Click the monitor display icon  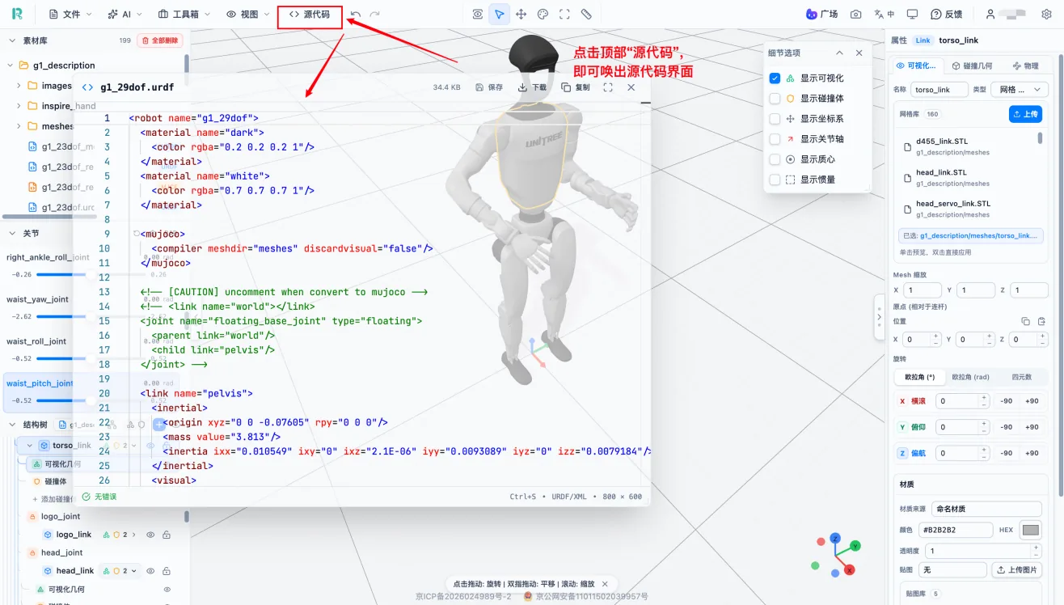[913, 15]
